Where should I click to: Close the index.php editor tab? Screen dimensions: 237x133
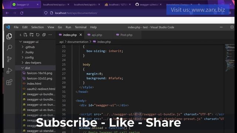(81, 35)
